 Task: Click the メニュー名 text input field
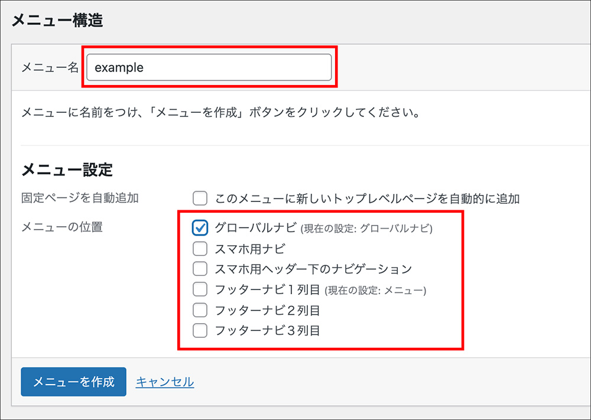click(x=209, y=67)
